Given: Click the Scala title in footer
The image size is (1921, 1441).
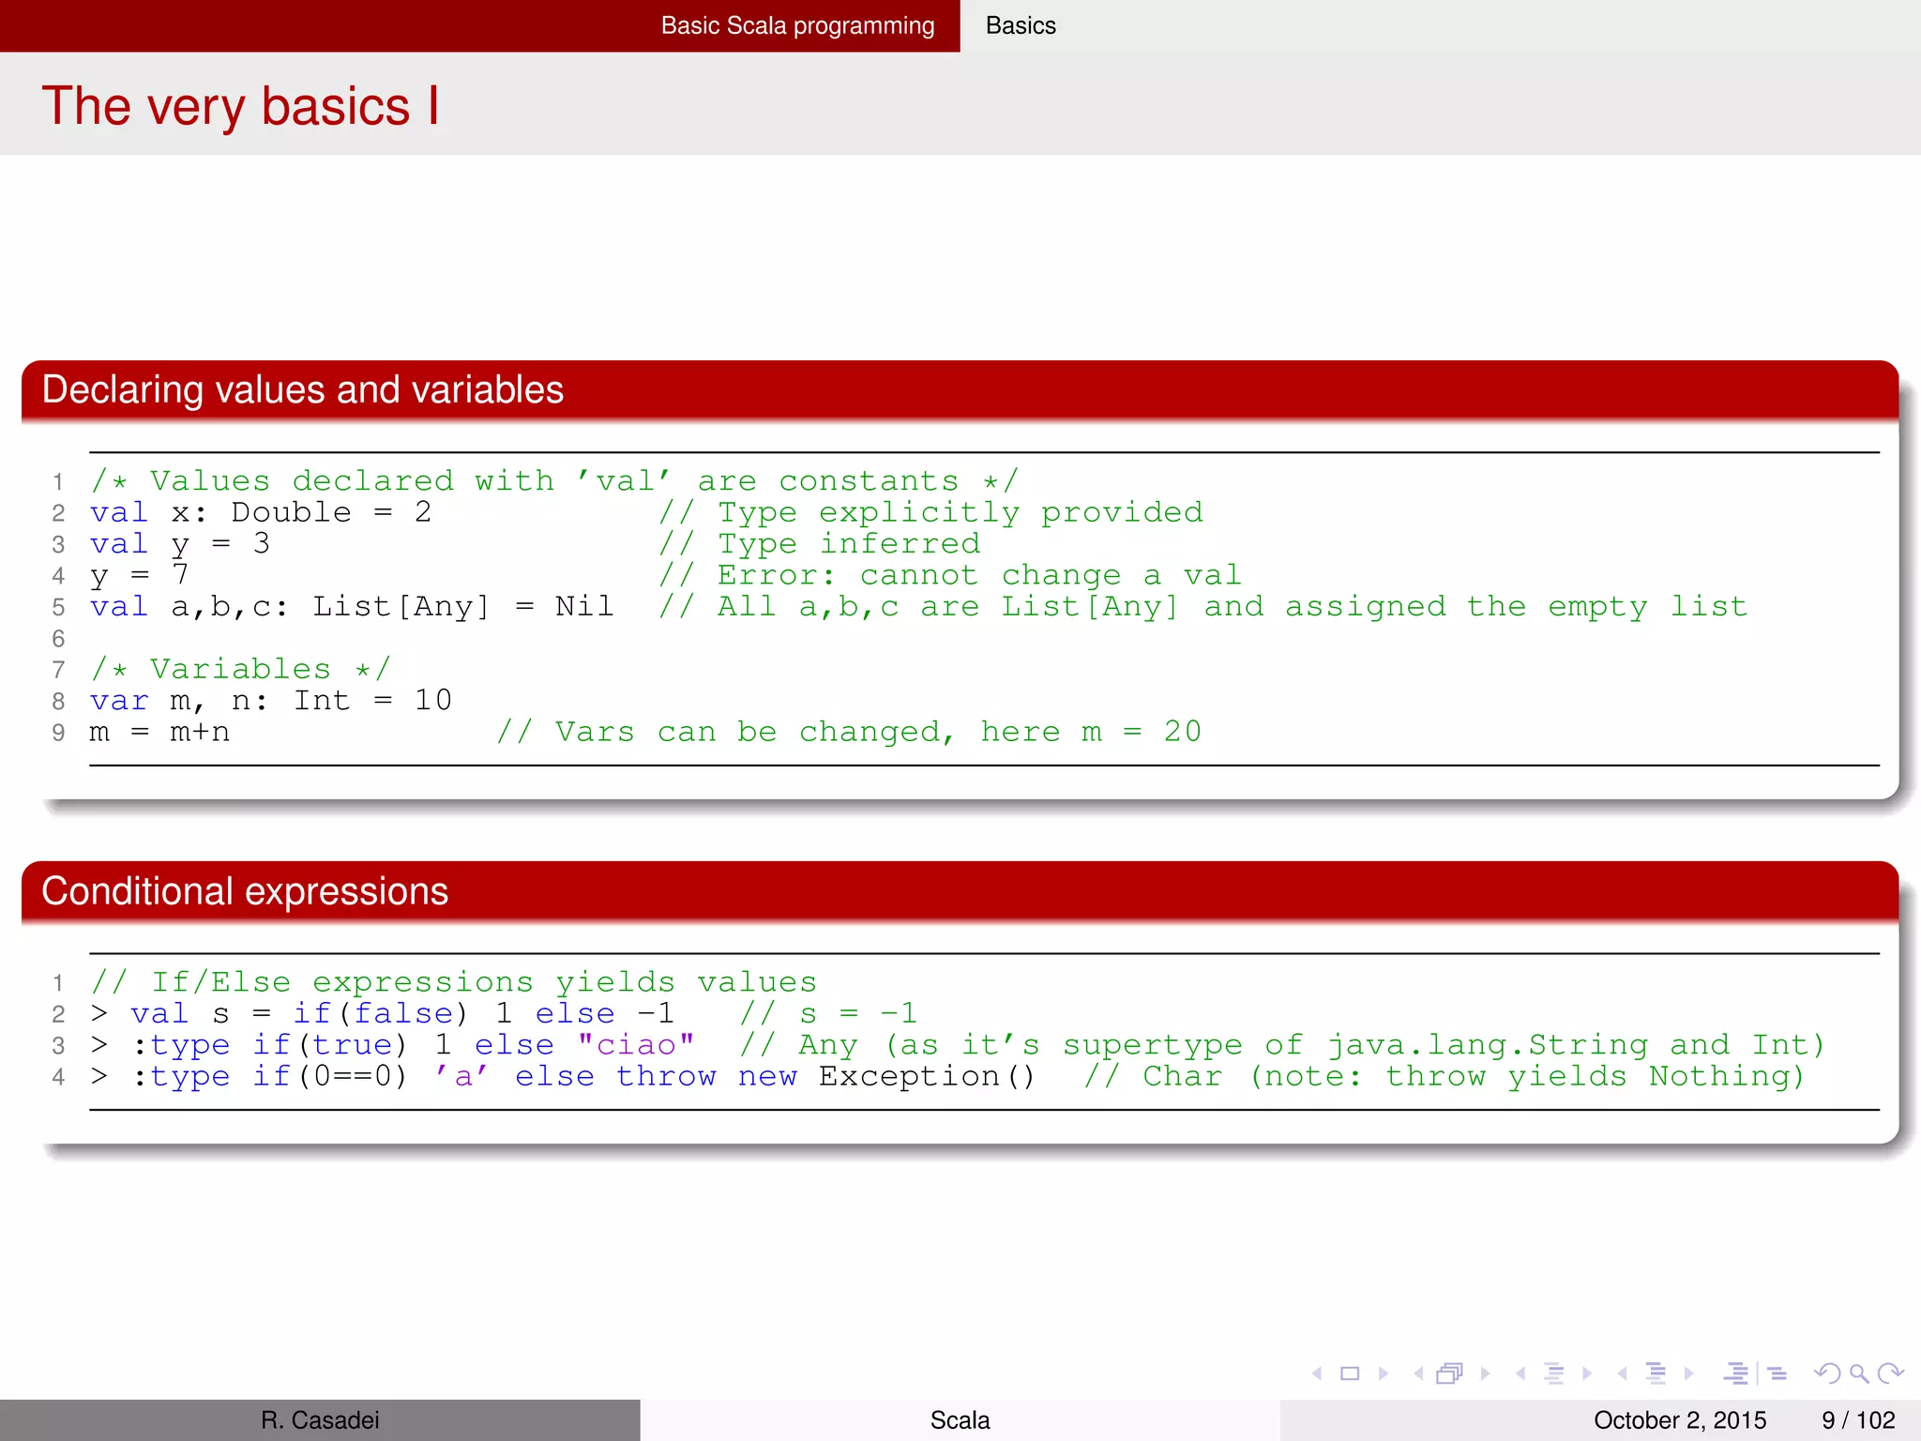Looking at the screenshot, I should (960, 1420).
